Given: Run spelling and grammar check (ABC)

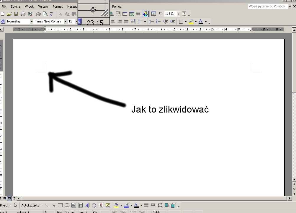Looking at the screenshot, I should coord(52,14).
